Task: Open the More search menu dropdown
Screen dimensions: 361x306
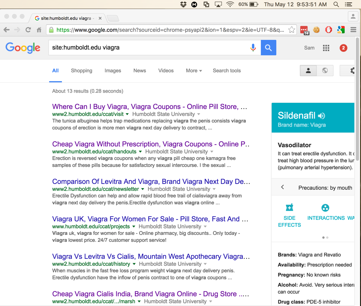Action: [x=194, y=71]
